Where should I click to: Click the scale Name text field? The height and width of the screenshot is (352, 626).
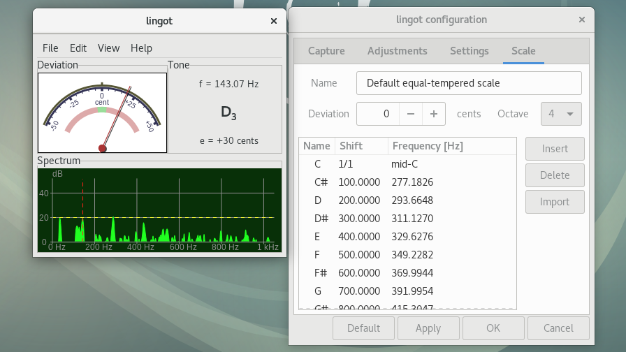pos(468,83)
